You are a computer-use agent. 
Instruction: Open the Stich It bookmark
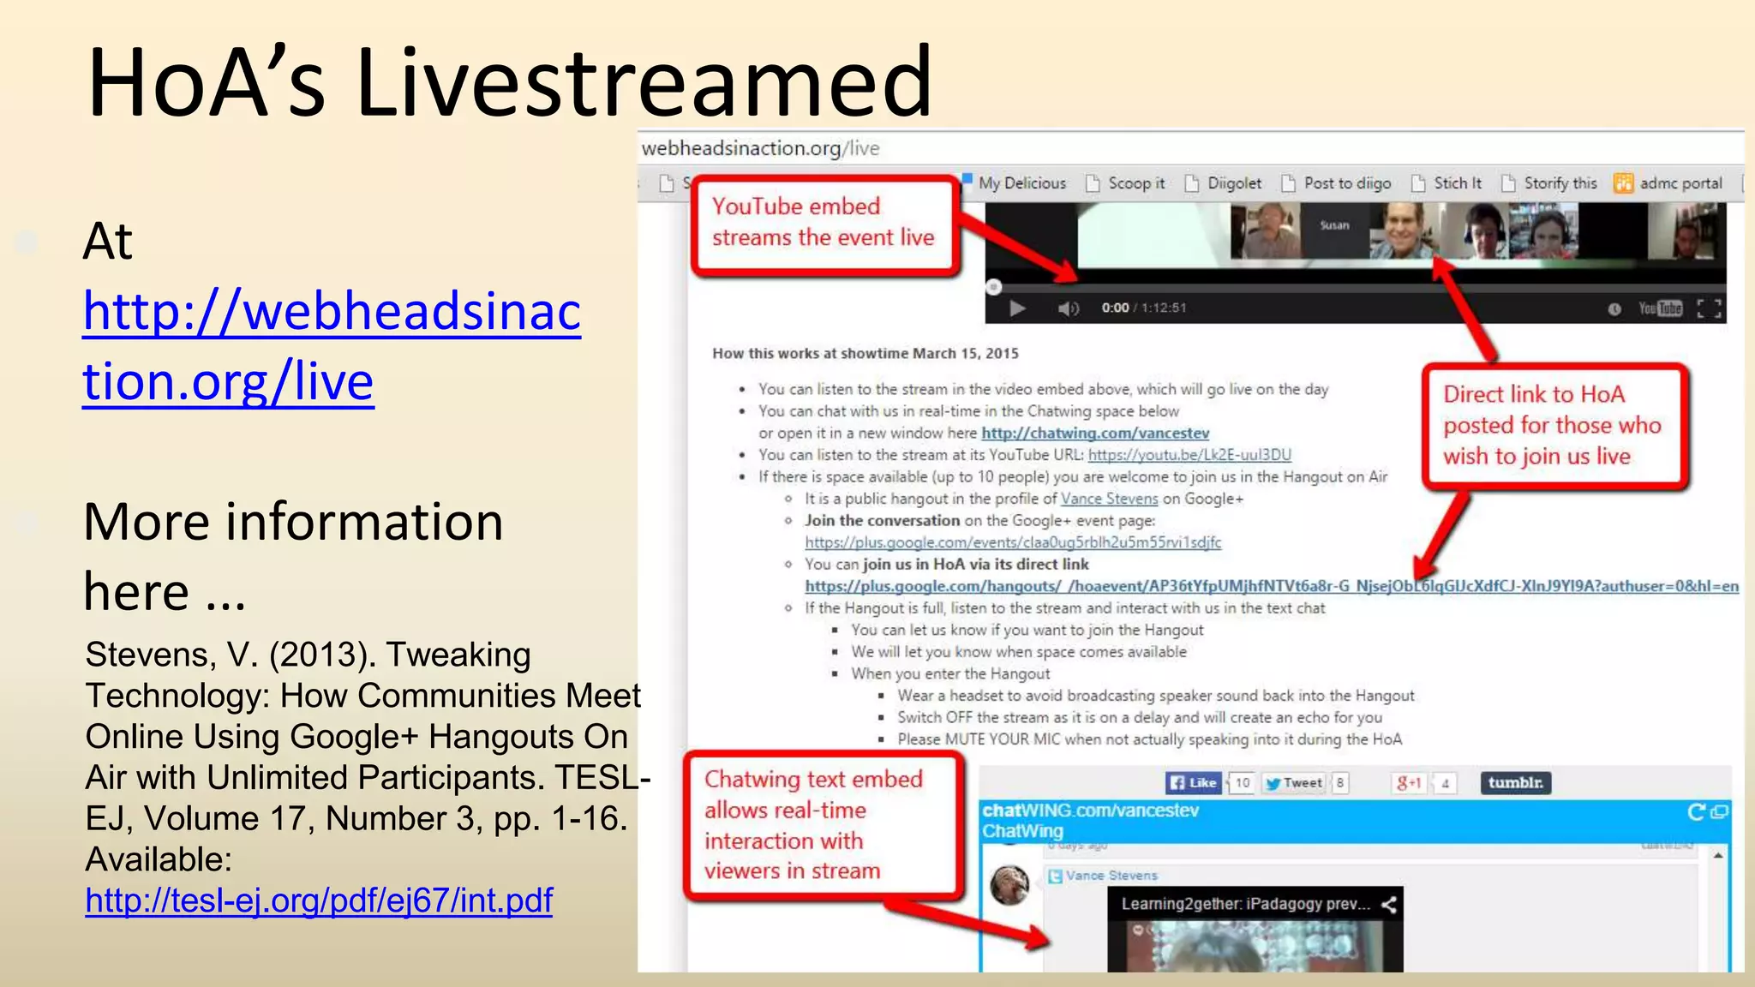tap(1447, 183)
